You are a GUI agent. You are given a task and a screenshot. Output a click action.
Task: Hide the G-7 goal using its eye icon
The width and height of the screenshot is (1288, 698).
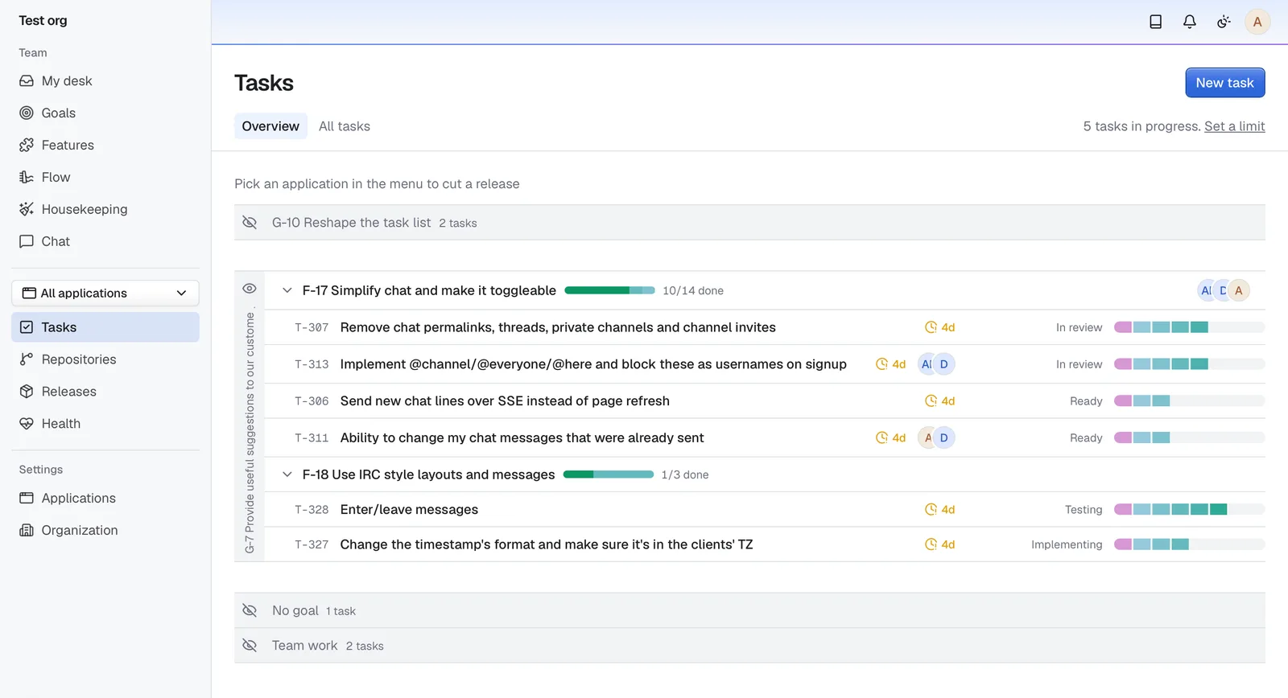250,289
